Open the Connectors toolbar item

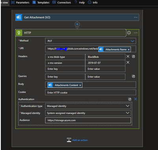[x=62, y=2]
